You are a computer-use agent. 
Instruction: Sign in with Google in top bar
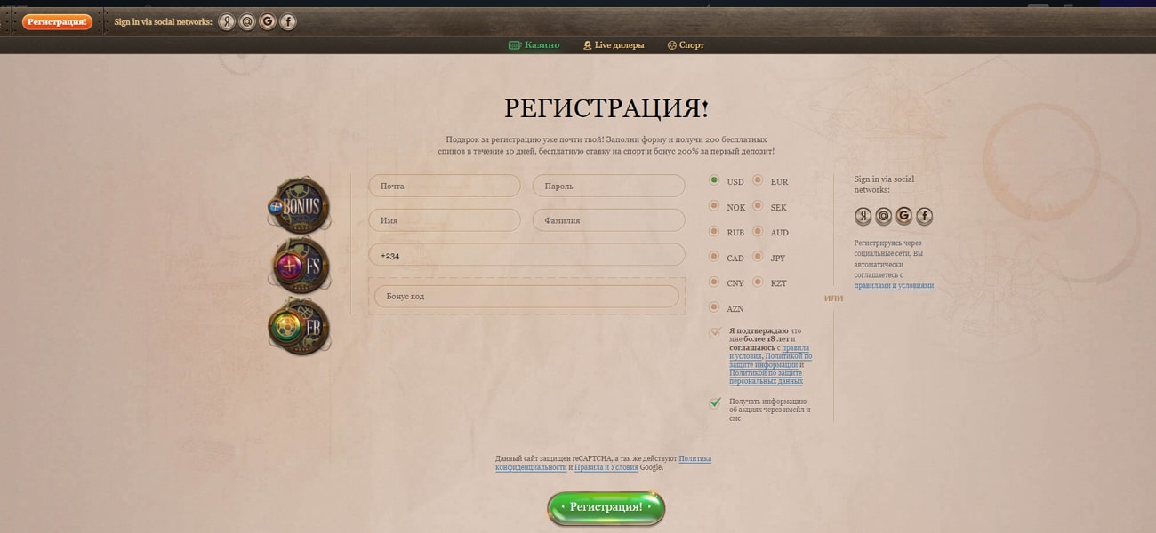coord(267,21)
